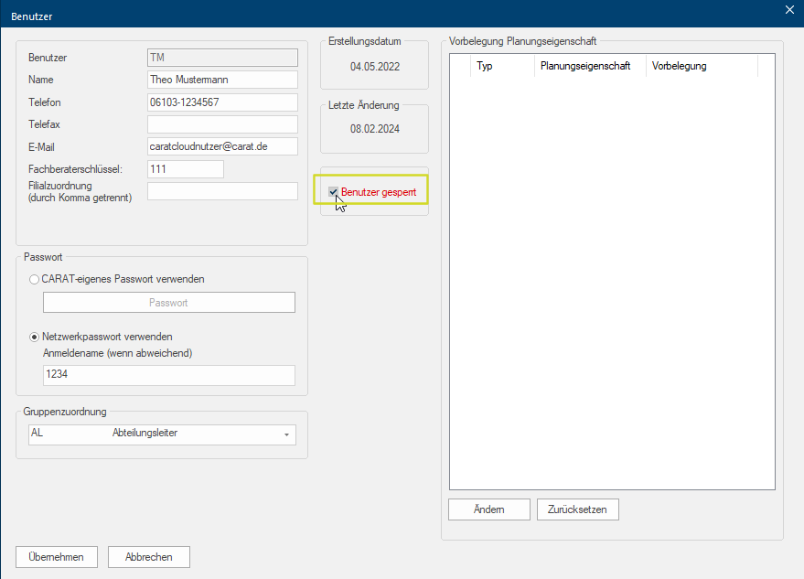Click into the Name input field
The image size is (804, 579).
(x=222, y=80)
